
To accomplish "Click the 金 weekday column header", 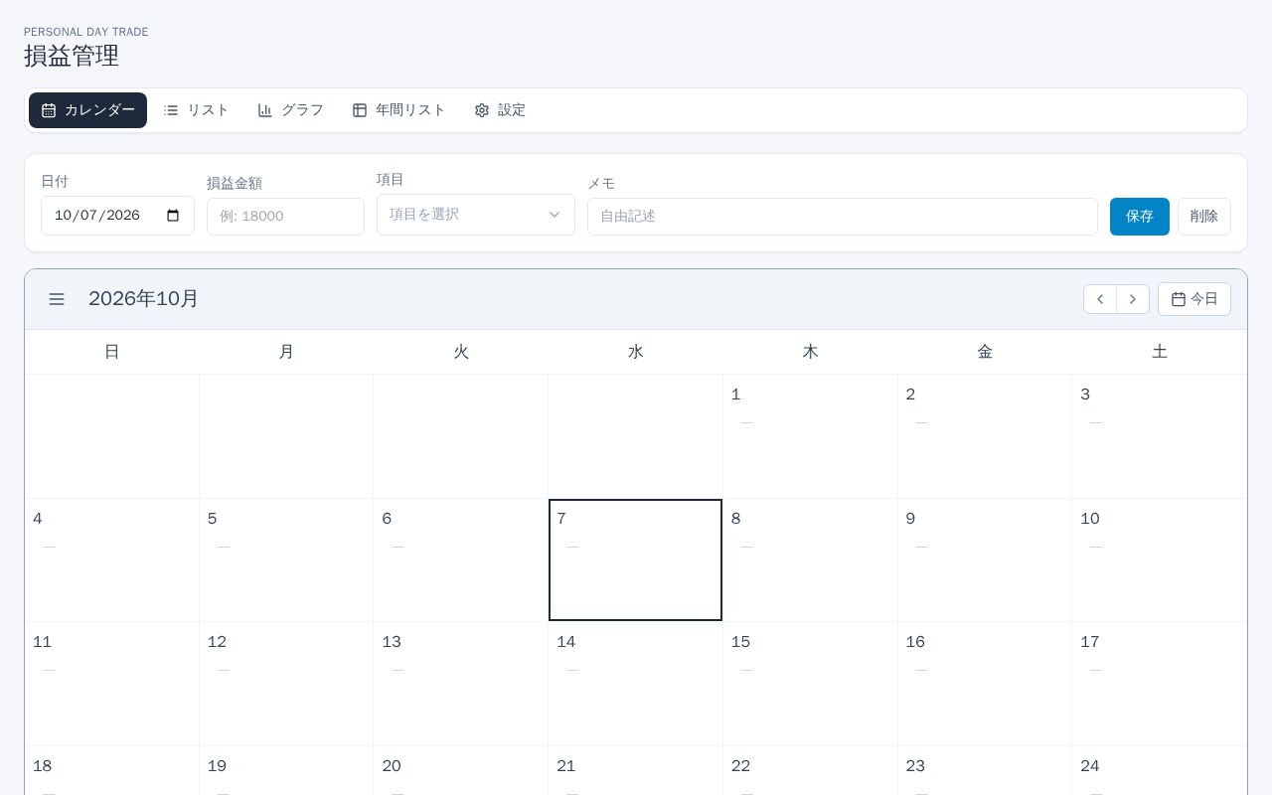I will (985, 352).
